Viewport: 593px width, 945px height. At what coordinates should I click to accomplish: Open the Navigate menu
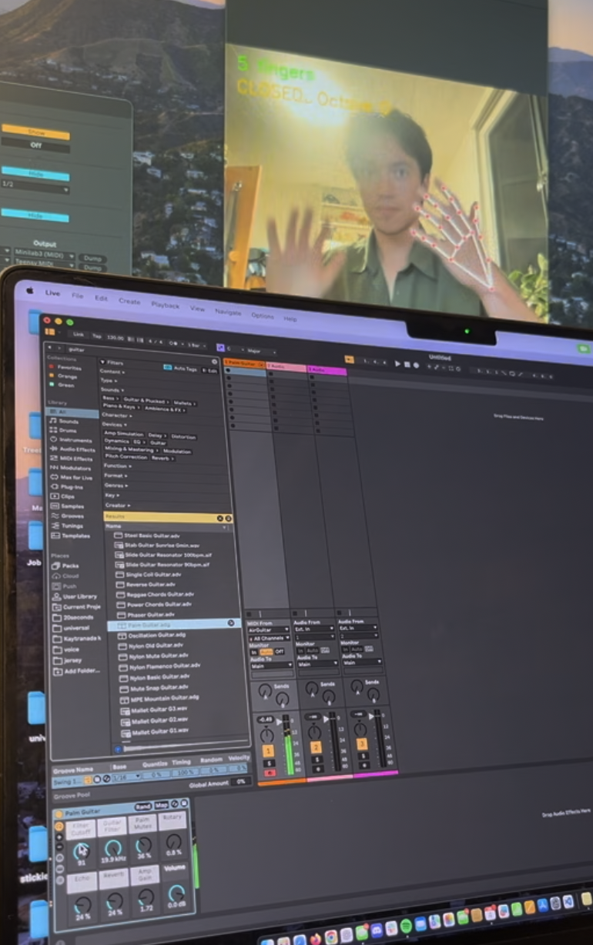click(228, 312)
